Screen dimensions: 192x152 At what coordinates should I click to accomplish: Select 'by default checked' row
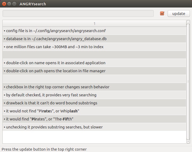(x=94, y=95)
